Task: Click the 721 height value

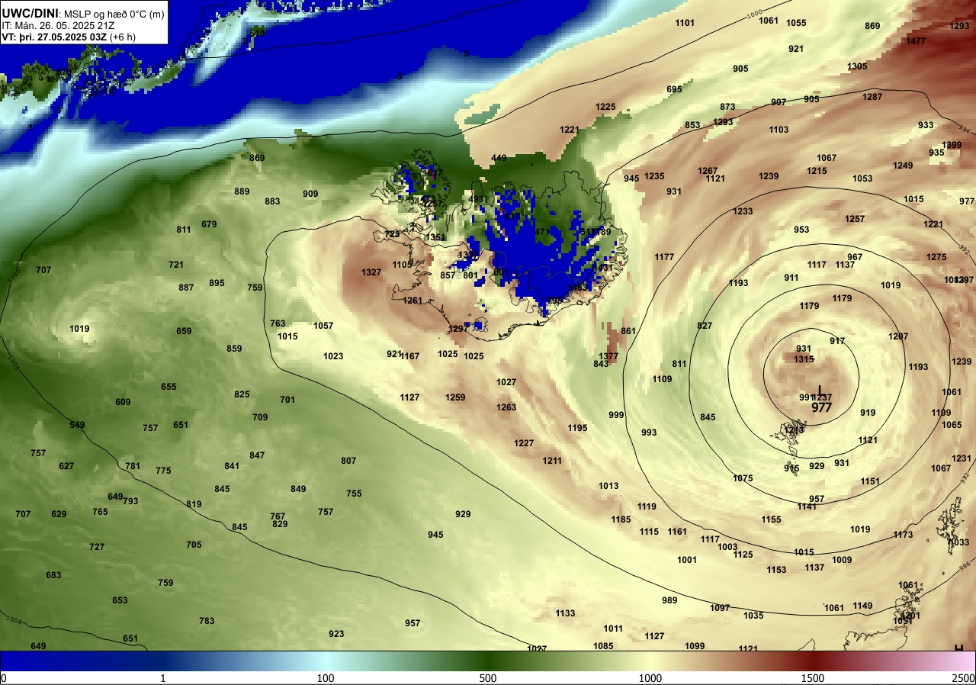Action: coord(176,265)
